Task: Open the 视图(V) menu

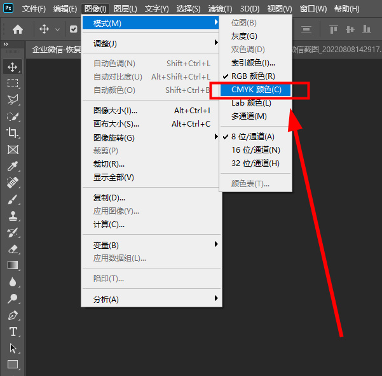Action: click(x=280, y=9)
